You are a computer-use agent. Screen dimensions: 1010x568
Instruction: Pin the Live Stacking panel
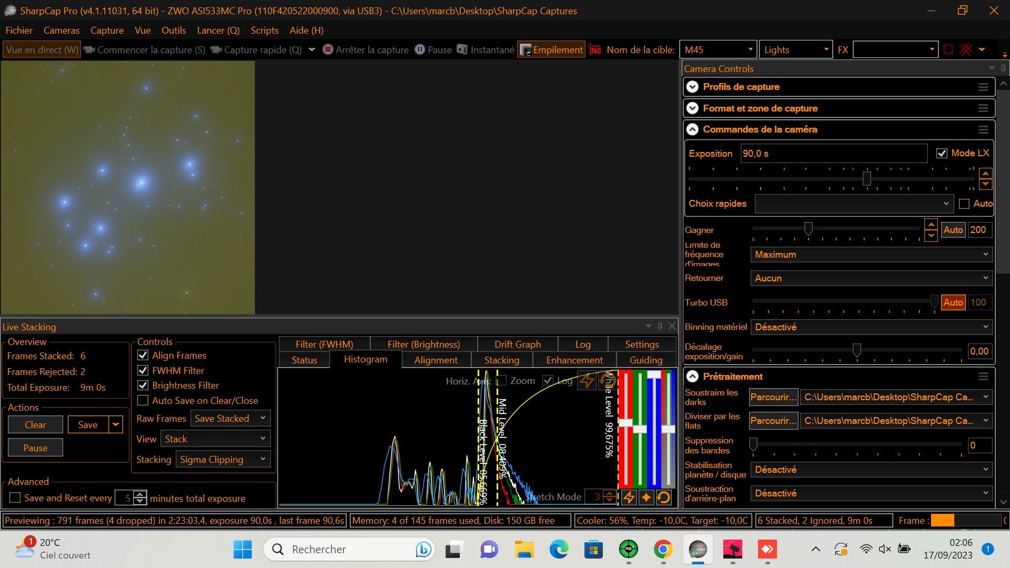[x=660, y=326]
